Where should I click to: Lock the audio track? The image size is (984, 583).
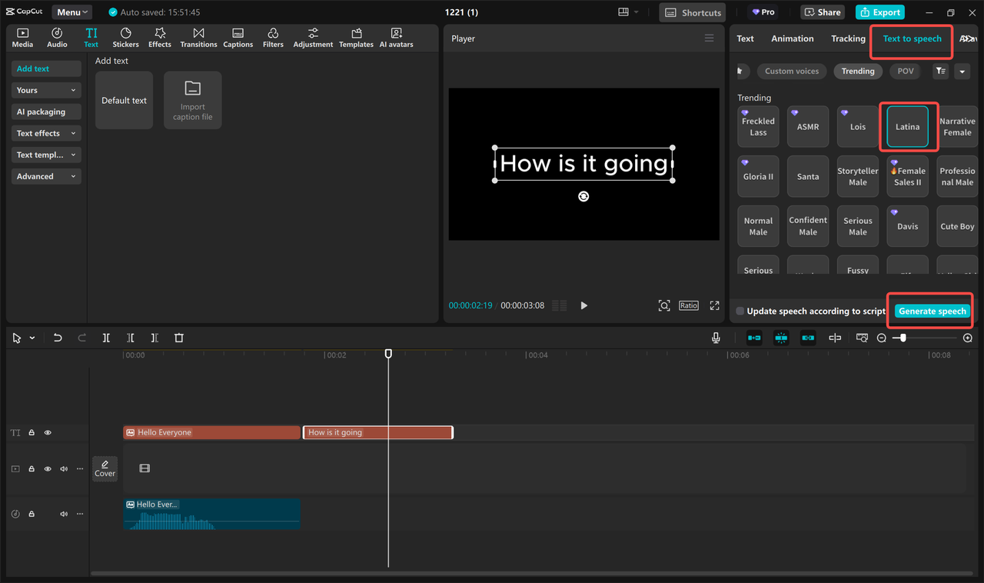tap(32, 514)
